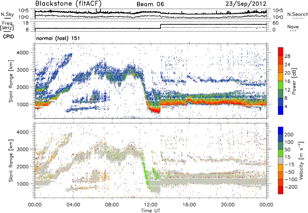Click the 'Power [dB]' colorbar label
The image size is (308, 213).
pyautogui.click(x=294, y=81)
